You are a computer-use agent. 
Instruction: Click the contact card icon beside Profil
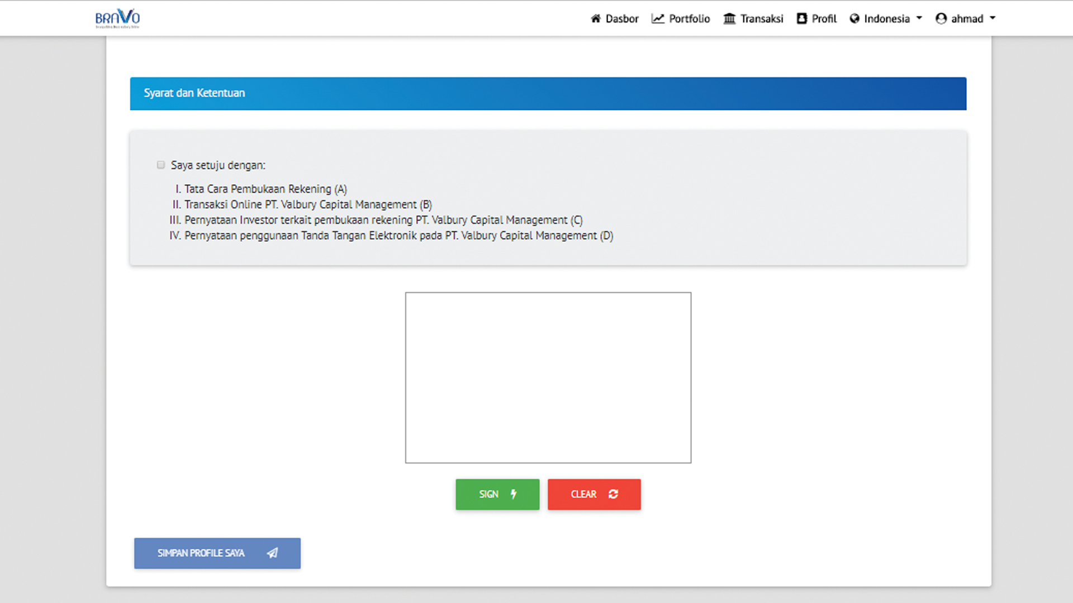click(801, 18)
